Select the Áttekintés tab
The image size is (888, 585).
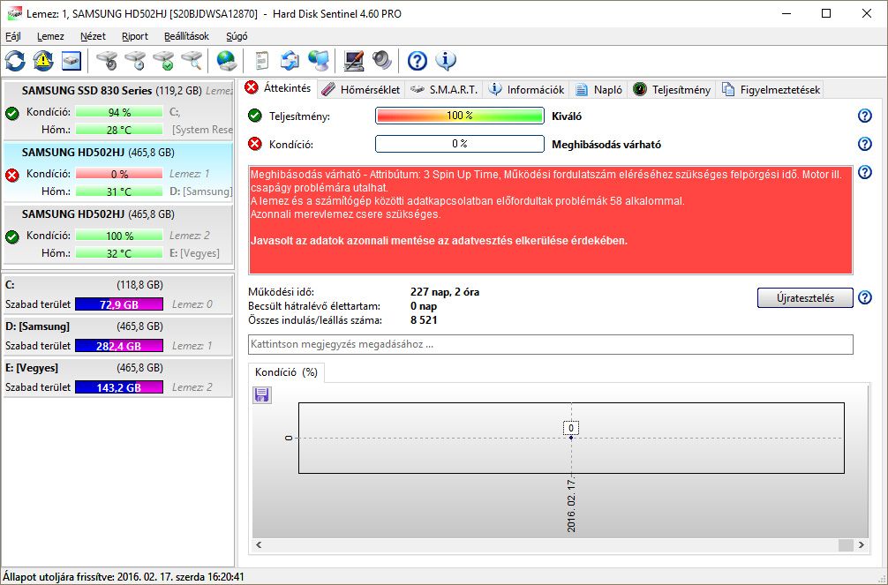279,87
